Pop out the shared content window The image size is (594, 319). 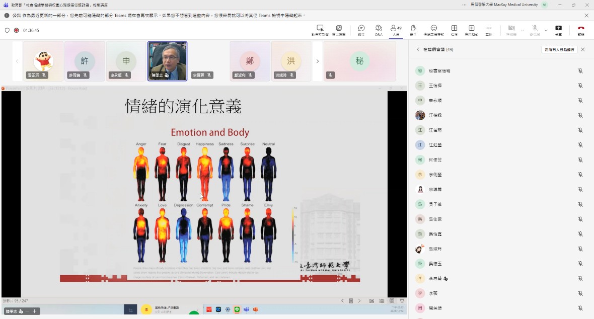(339, 29)
